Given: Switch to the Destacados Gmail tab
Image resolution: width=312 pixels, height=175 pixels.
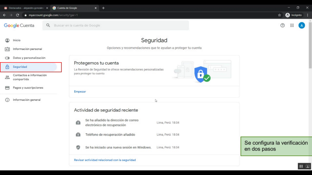Looking at the screenshot, I should tap(26, 8).
